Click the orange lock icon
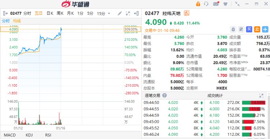Image resolution: width=270 pixels, height=139 pixels. [198, 4]
